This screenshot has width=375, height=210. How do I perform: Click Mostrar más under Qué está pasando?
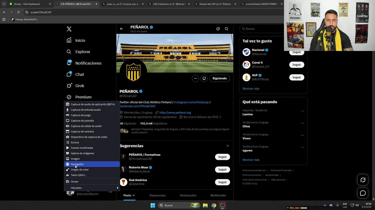pos(251,160)
